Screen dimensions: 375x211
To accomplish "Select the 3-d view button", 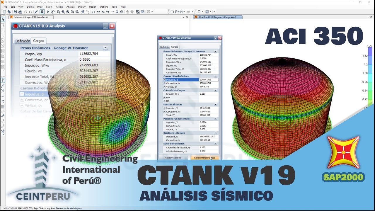I will point(93,12).
